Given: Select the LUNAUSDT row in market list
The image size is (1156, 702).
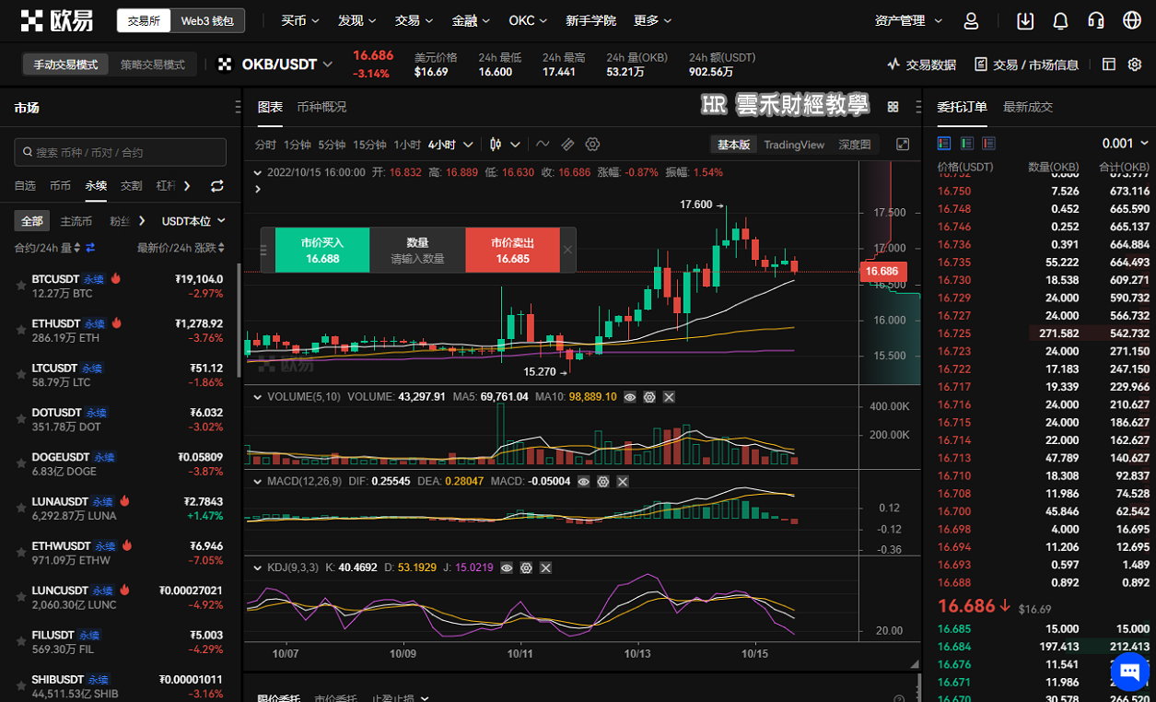Looking at the screenshot, I should [x=120, y=509].
